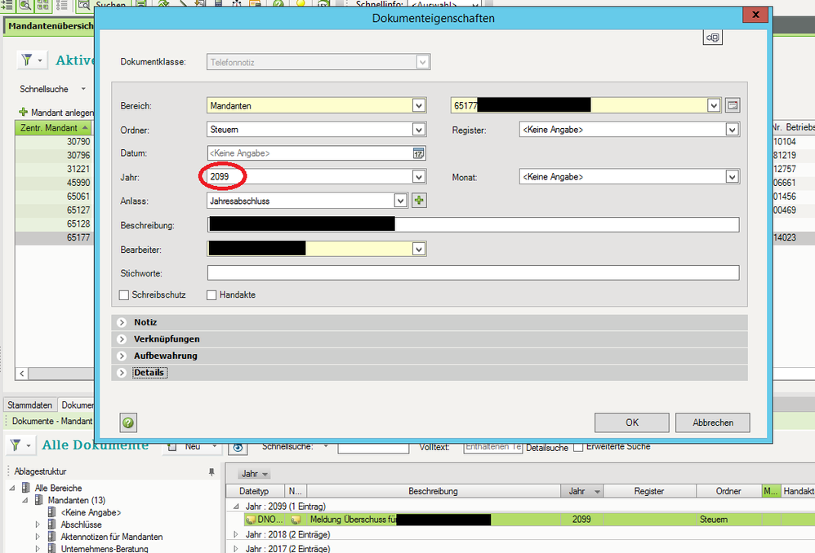Click the Mandant lookup button beside 65177

click(732, 105)
